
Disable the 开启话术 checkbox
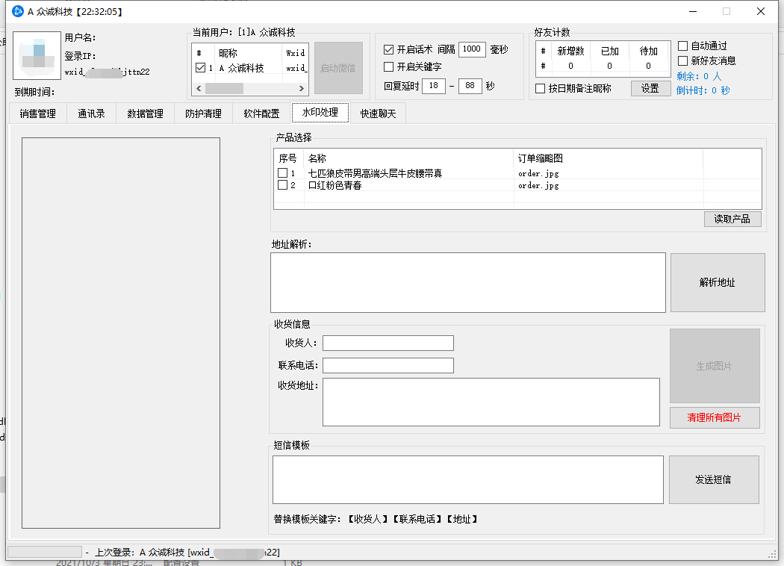coord(388,49)
